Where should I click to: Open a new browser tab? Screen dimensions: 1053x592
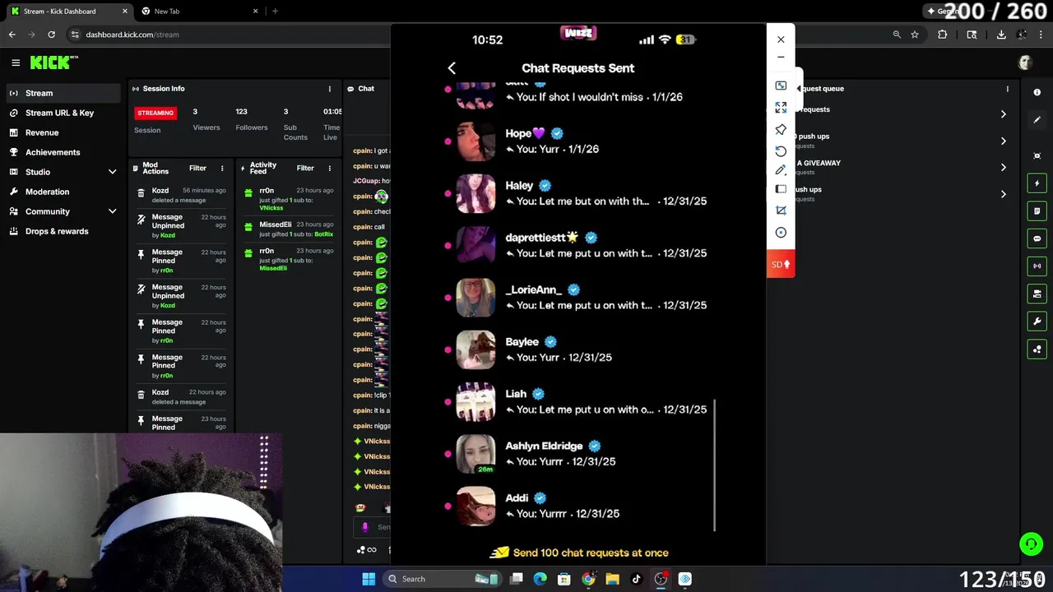[x=275, y=11]
